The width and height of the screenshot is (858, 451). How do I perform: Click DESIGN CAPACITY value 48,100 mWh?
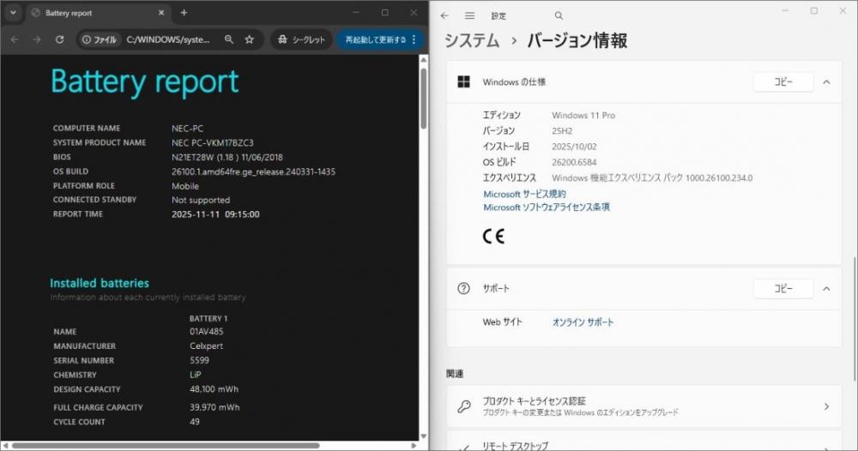pyautogui.click(x=214, y=389)
